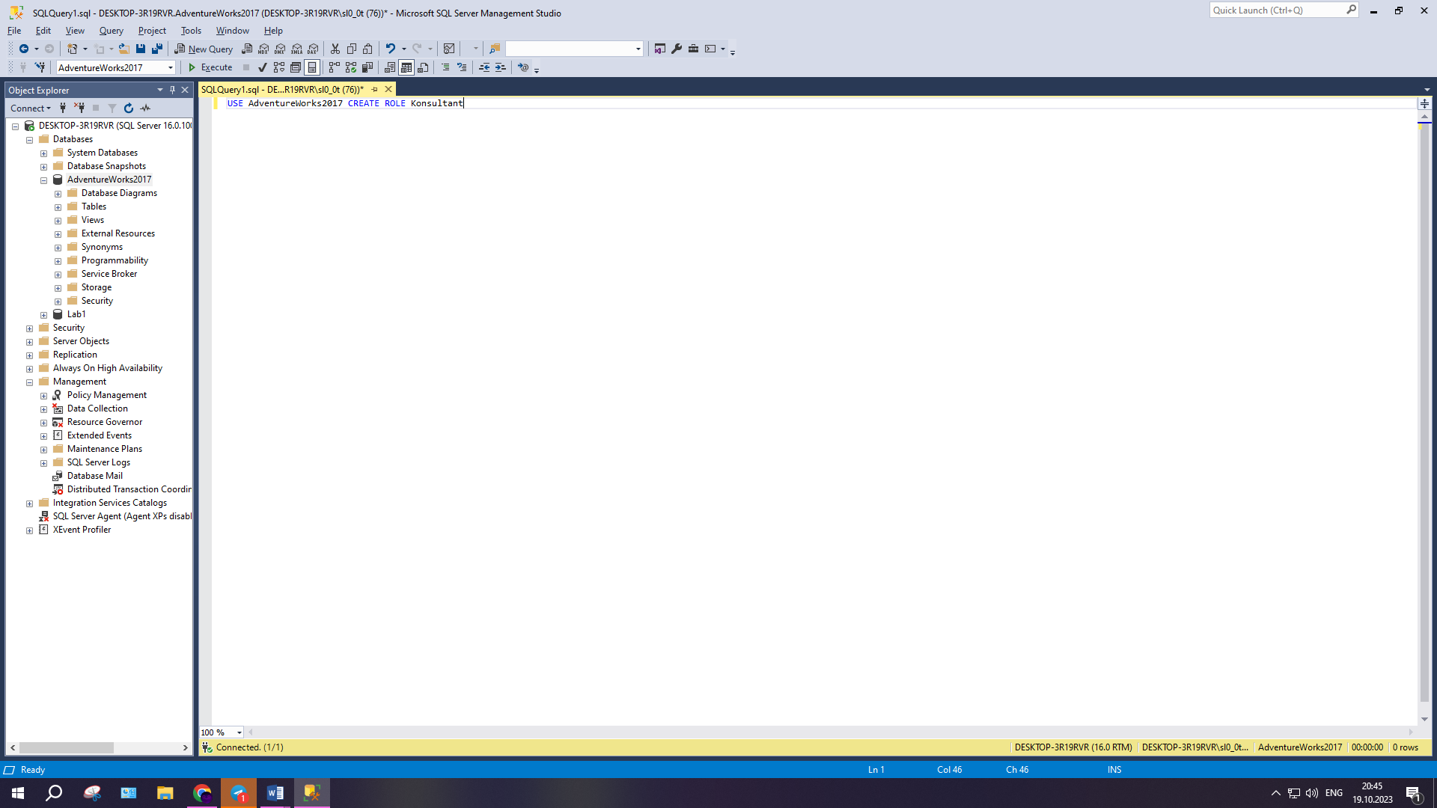Click the Toolbox icon

coord(694,49)
